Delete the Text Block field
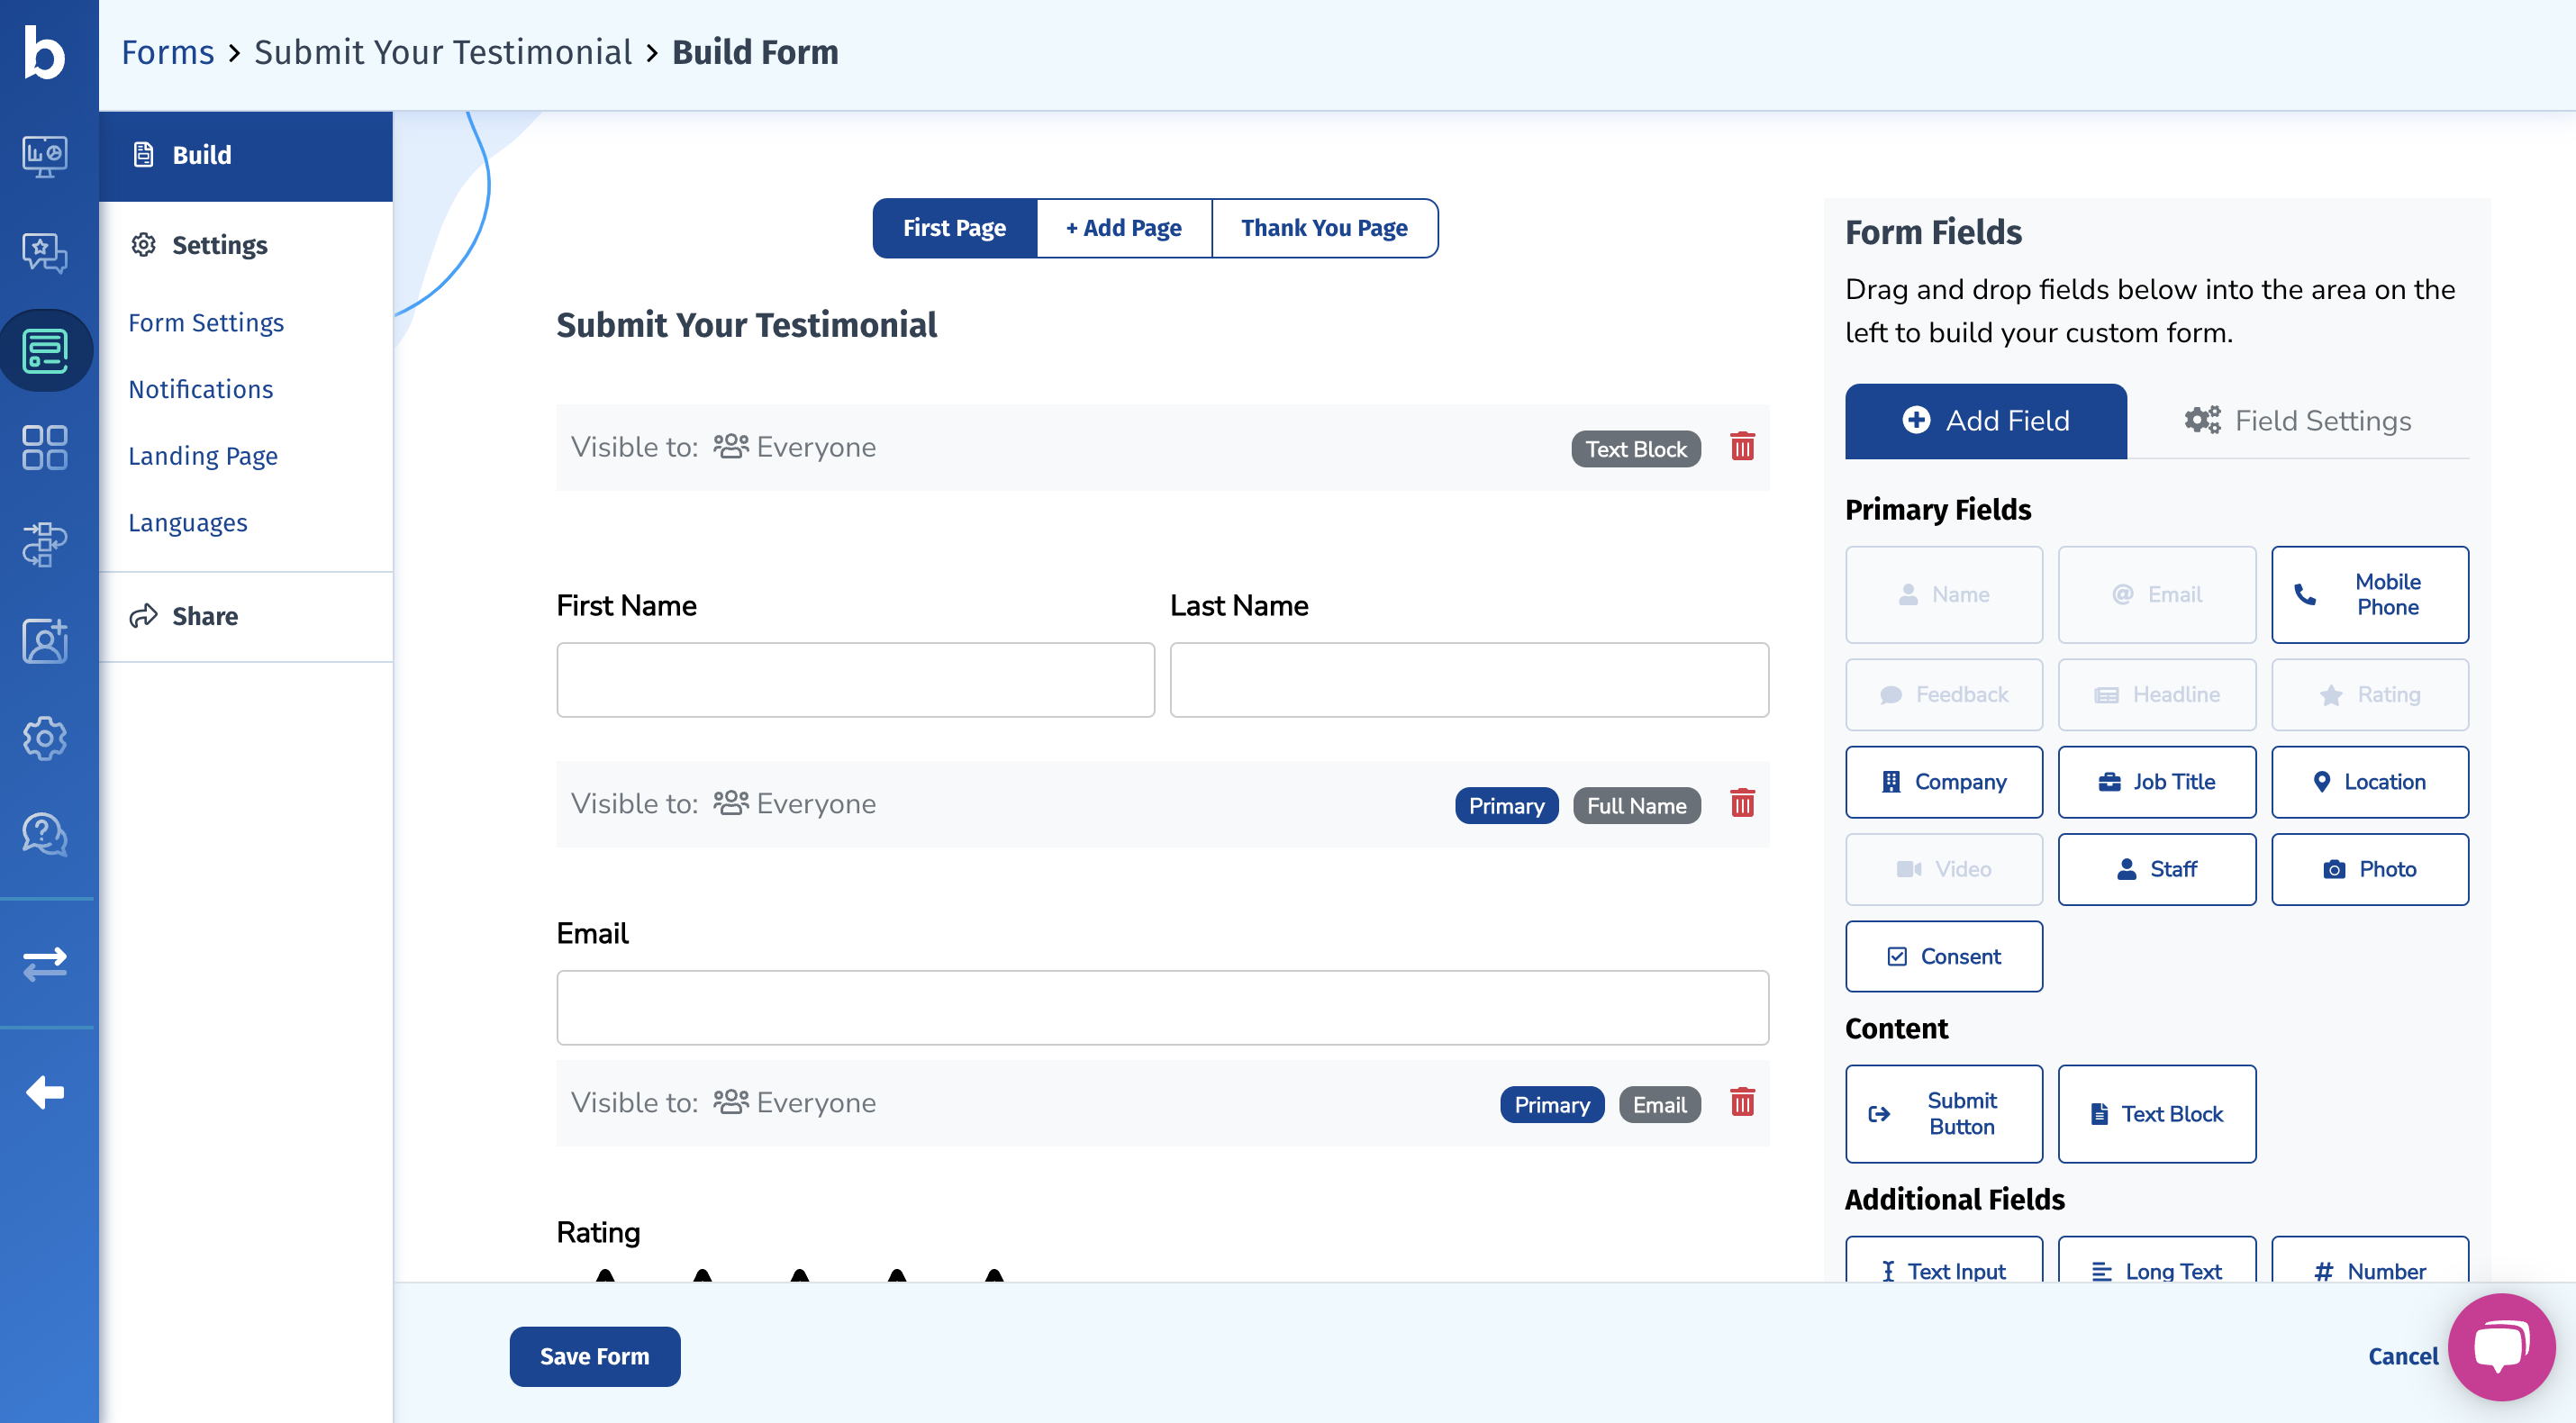This screenshot has height=1423, width=2576. 1741,447
